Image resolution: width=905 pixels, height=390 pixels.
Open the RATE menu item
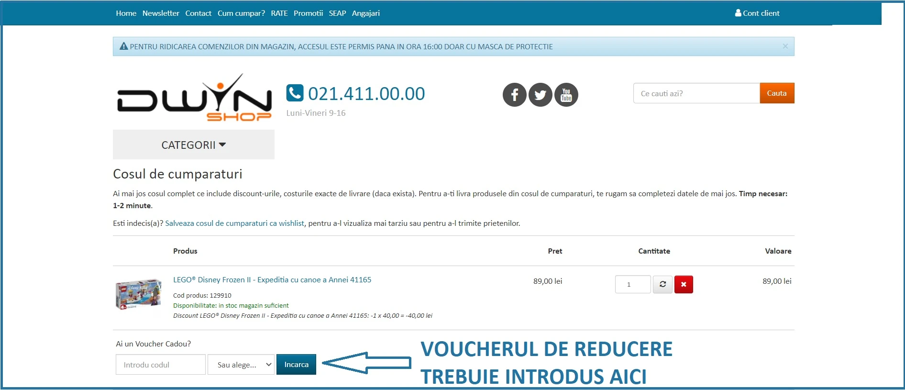[x=279, y=13]
